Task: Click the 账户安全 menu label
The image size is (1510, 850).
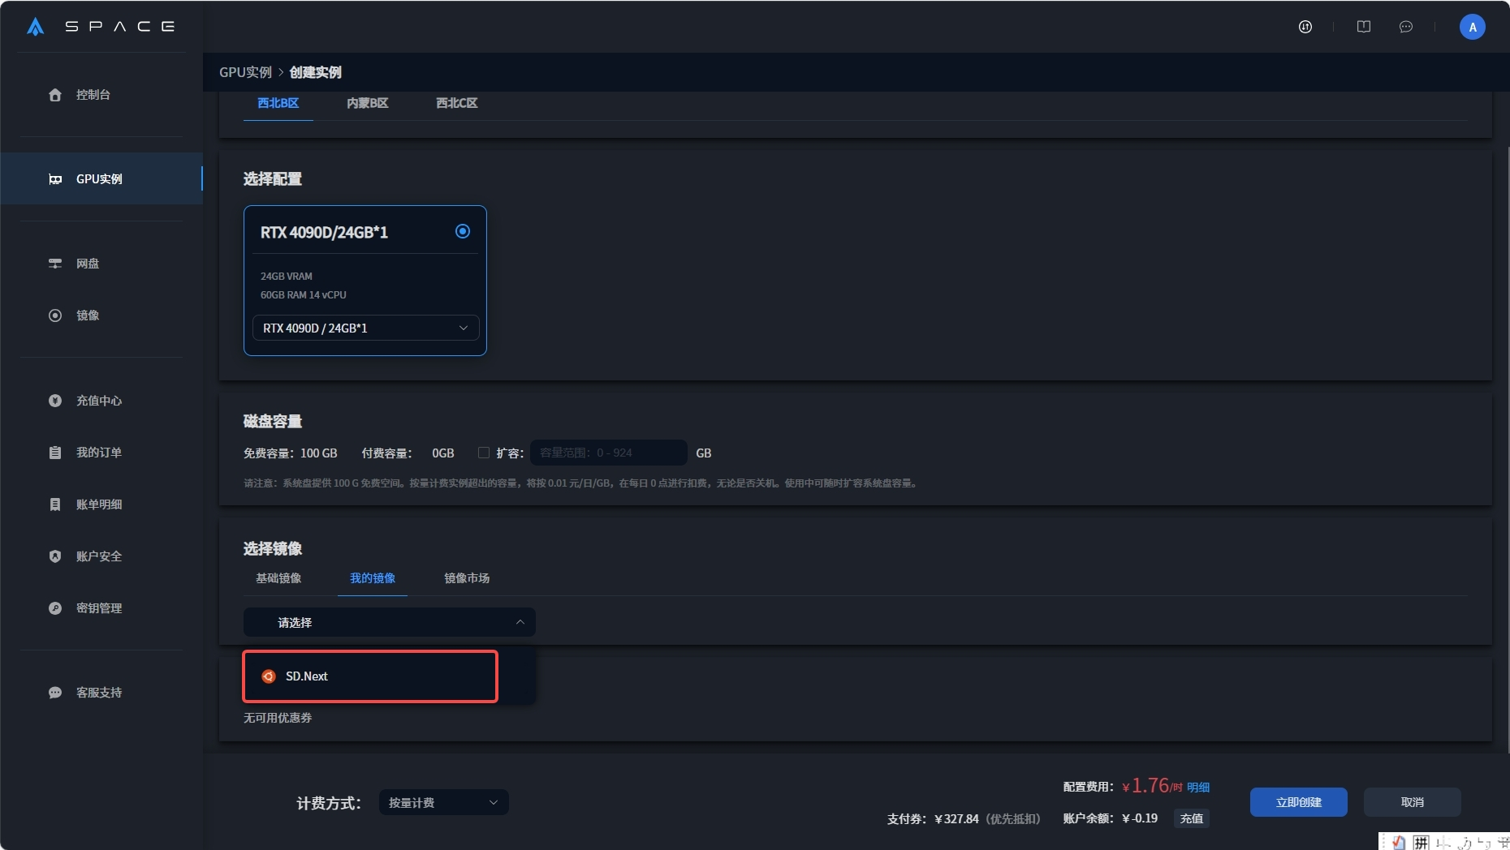Action: tap(99, 556)
